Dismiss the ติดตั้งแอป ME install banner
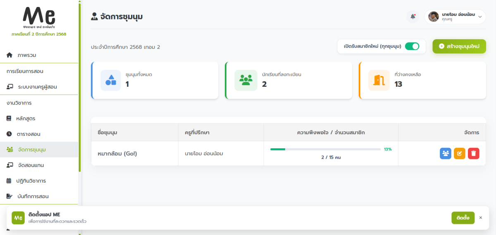496x235 pixels. click(x=480, y=218)
